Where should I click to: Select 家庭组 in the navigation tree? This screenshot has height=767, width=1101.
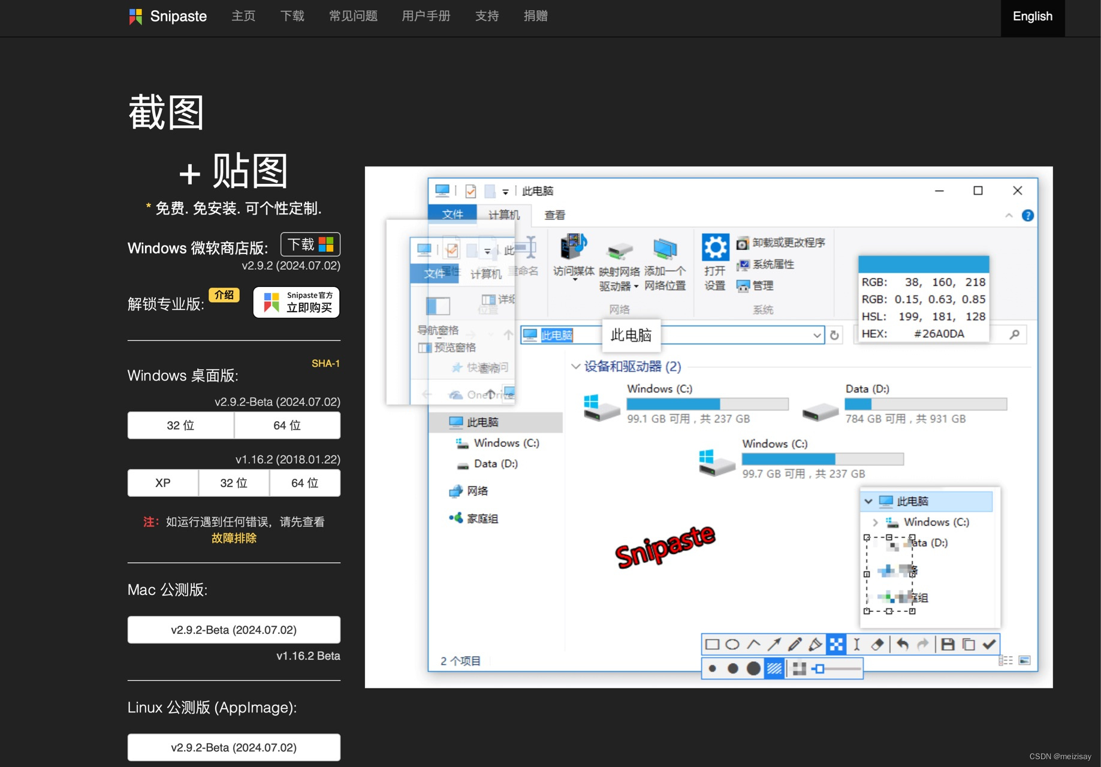(x=473, y=518)
